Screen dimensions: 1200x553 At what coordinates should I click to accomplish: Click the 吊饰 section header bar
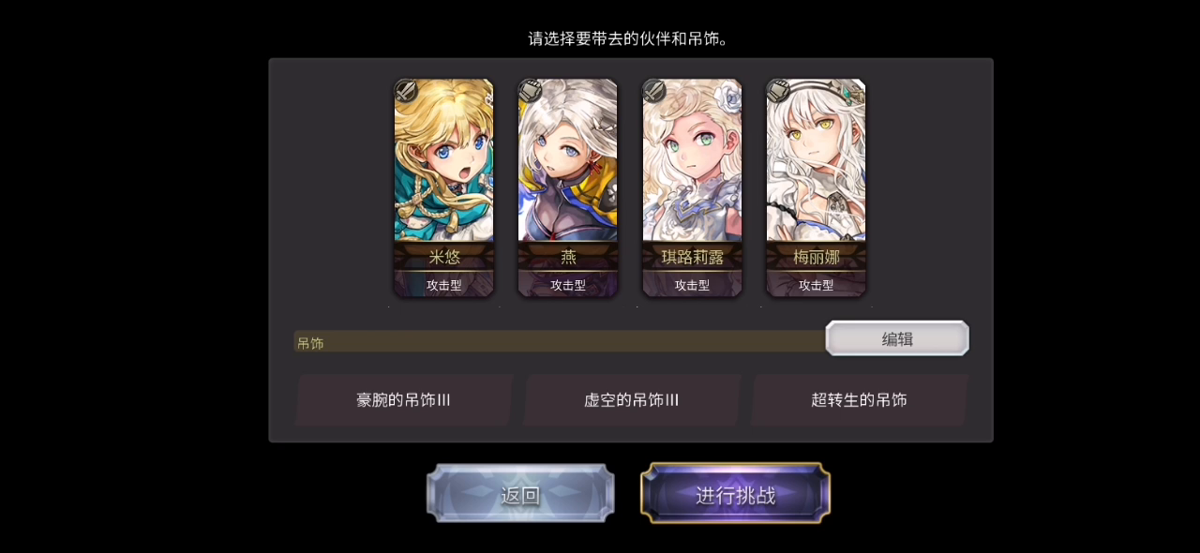560,342
